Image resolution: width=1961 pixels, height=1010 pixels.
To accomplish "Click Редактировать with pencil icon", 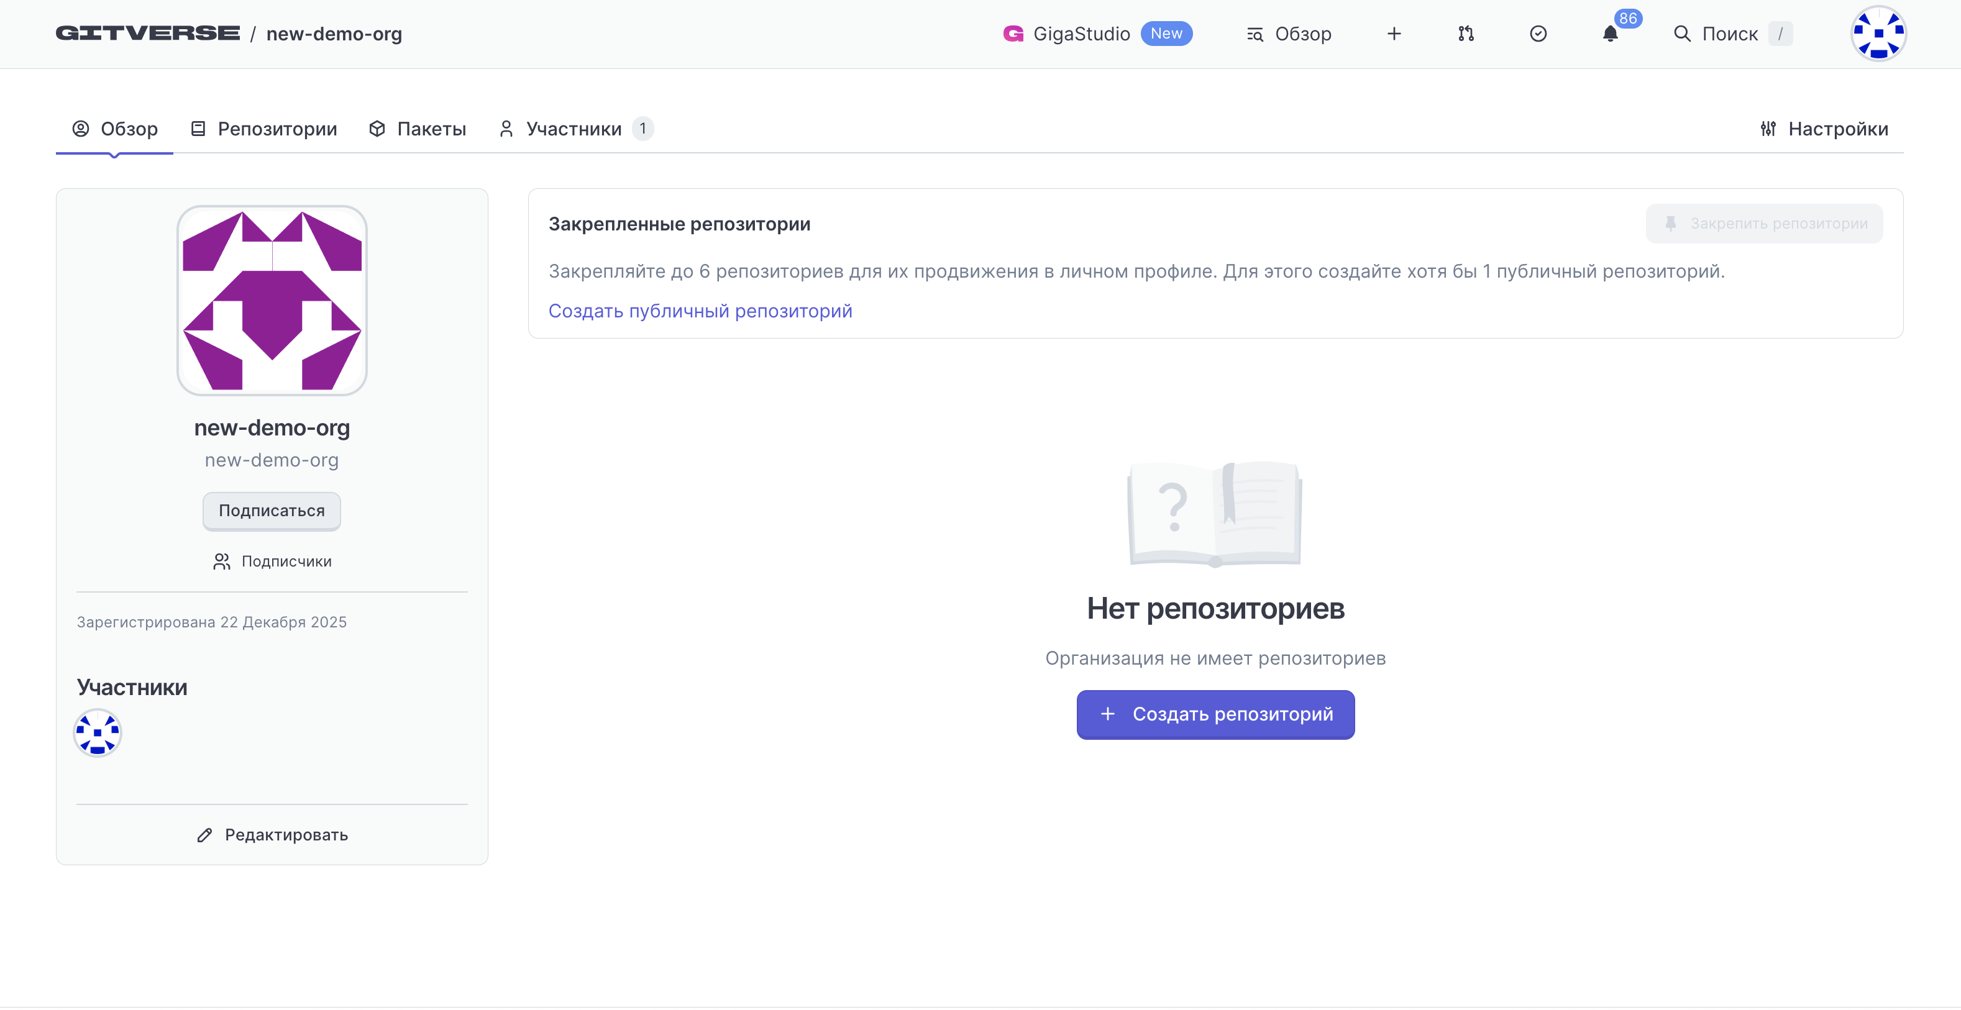I will tap(272, 835).
